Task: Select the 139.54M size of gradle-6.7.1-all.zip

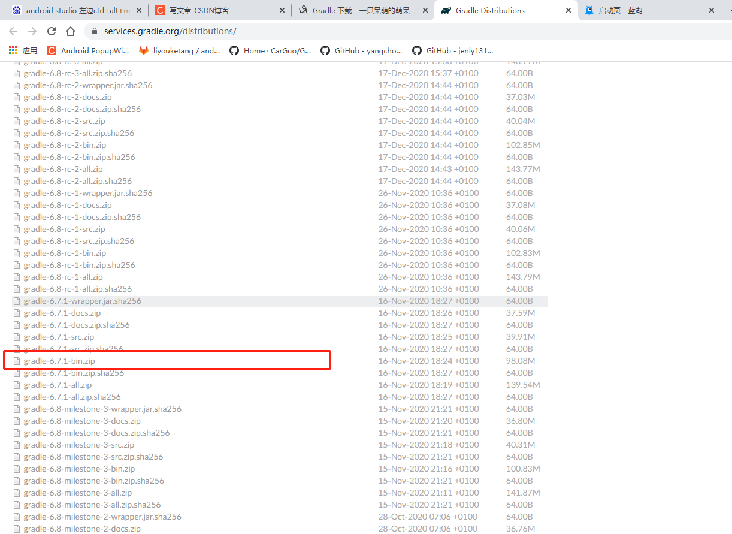Action: point(523,385)
